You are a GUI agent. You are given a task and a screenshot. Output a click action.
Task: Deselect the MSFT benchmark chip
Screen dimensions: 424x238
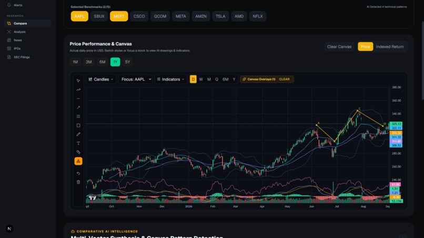[x=119, y=16]
